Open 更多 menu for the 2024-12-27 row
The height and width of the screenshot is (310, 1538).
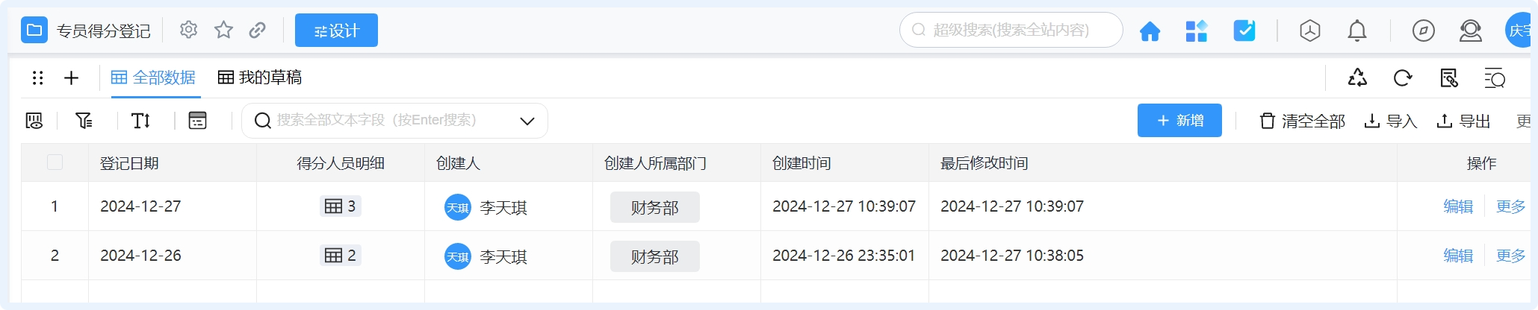click(x=1510, y=206)
